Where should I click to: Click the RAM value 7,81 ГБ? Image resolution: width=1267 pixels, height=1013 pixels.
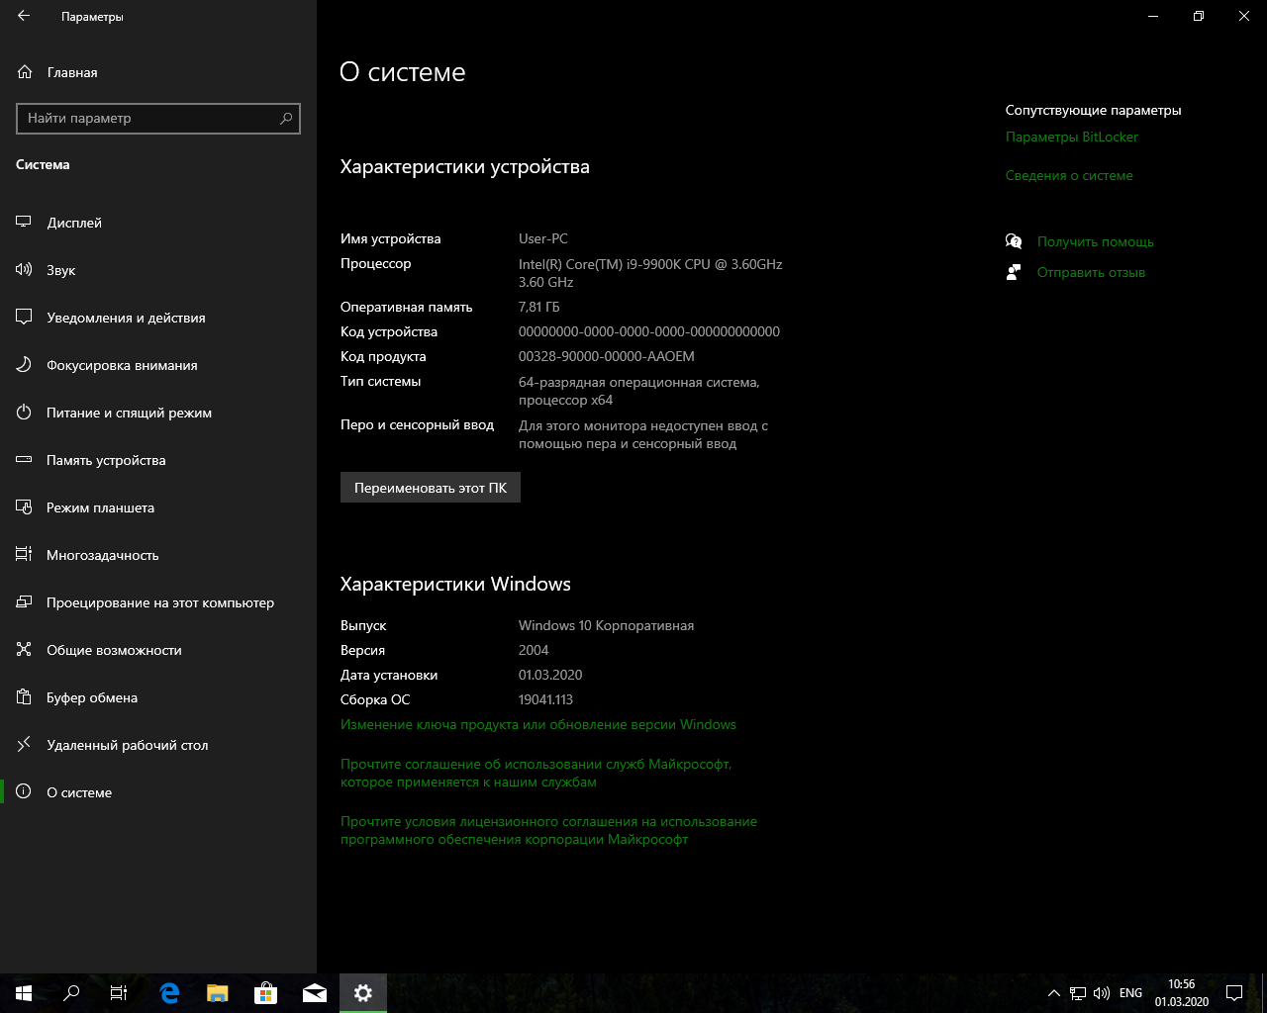(x=539, y=307)
